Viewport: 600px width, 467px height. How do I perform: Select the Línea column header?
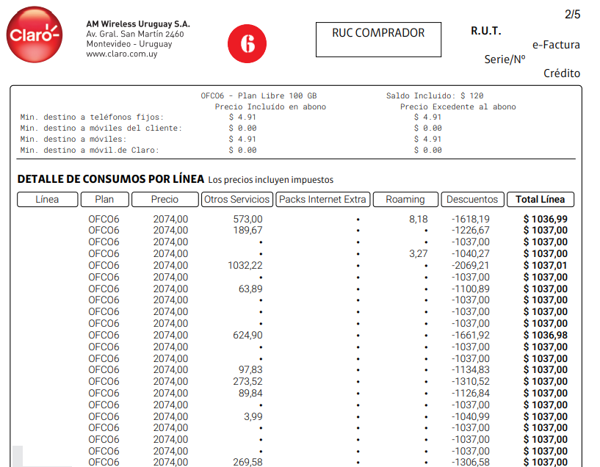coord(48,199)
